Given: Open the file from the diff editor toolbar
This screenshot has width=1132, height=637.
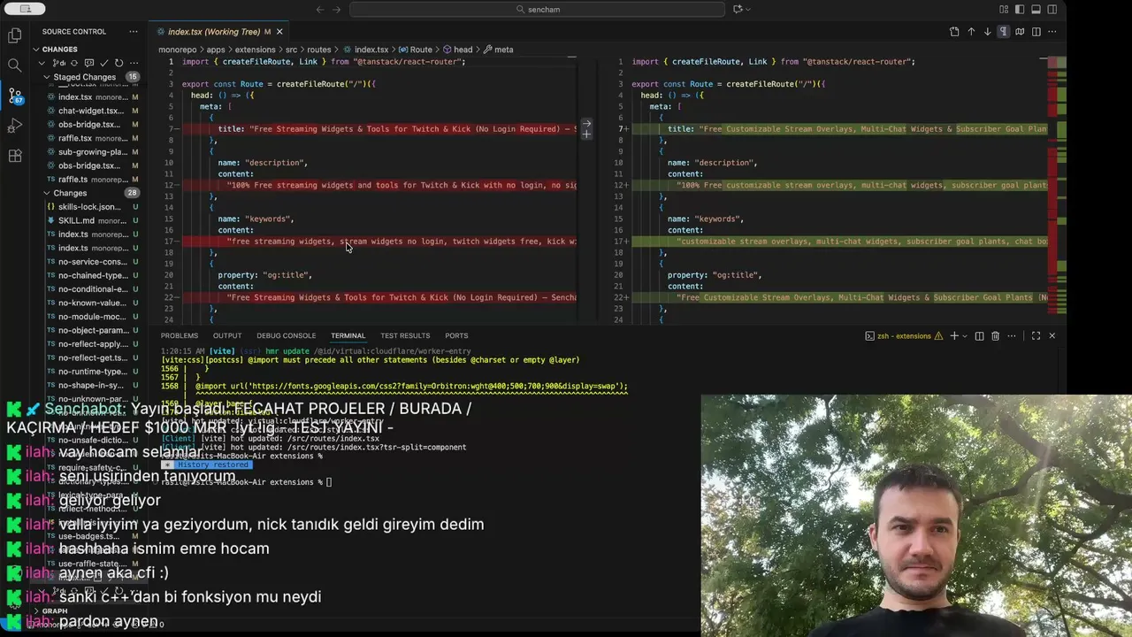Looking at the screenshot, I should pyautogui.click(x=954, y=32).
